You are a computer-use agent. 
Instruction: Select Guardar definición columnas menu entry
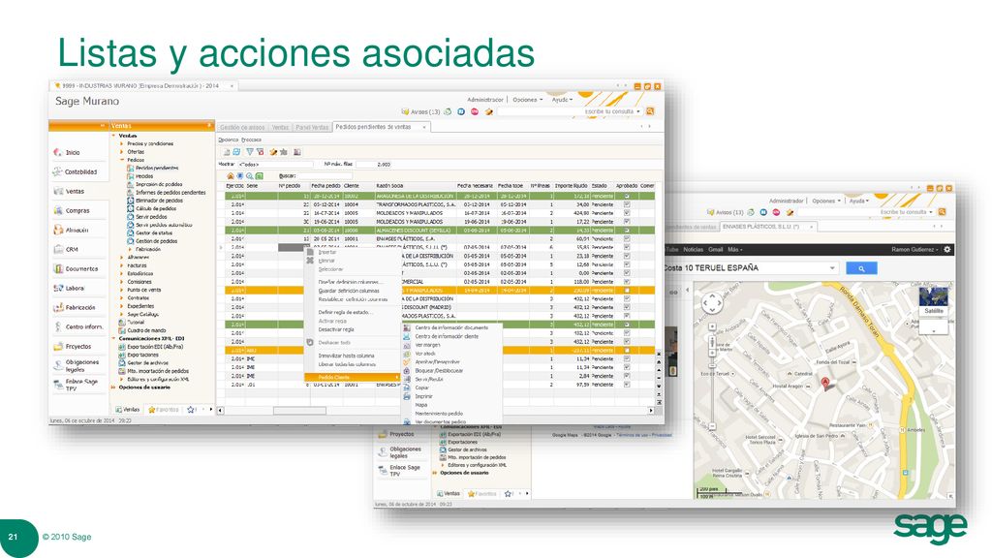(x=349, y=291)
